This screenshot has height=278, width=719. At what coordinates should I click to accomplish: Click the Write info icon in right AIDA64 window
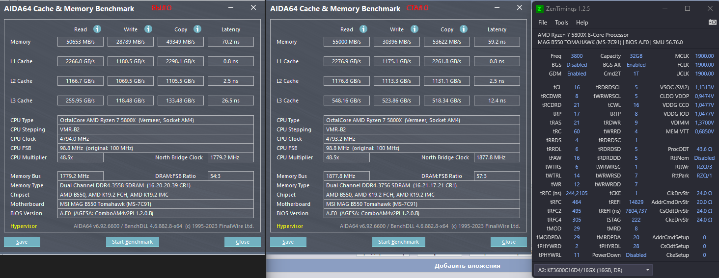(x=414, y=29)
